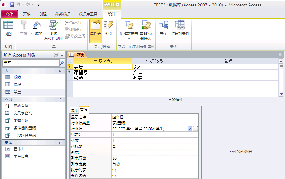Click the 数字 data type cell
This screenshot has height=179, width=285.
[x=154, y=78]
